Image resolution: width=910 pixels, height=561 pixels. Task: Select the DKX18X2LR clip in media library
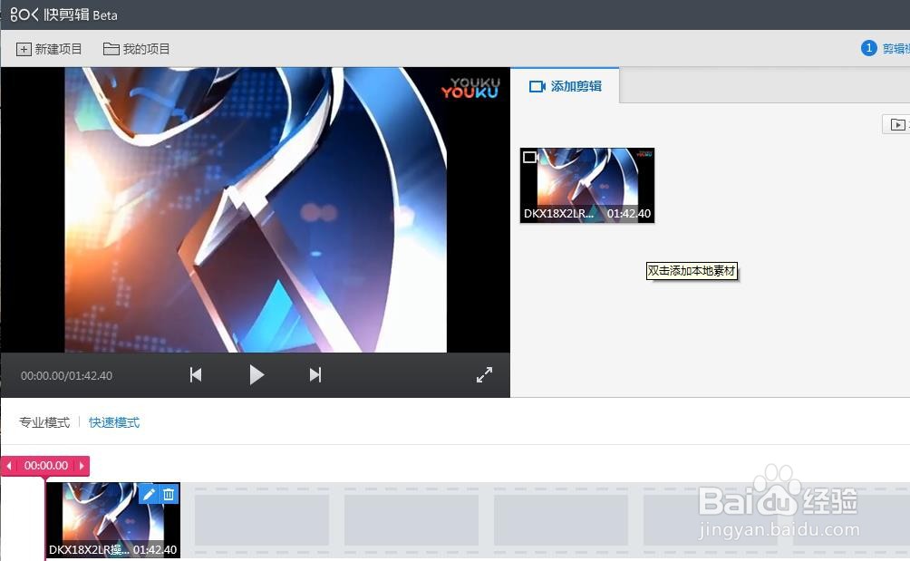(587, 185)
